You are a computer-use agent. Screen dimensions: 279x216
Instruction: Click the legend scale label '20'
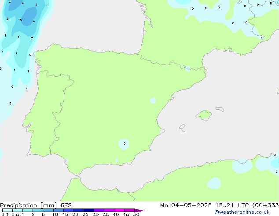(75, 214)
